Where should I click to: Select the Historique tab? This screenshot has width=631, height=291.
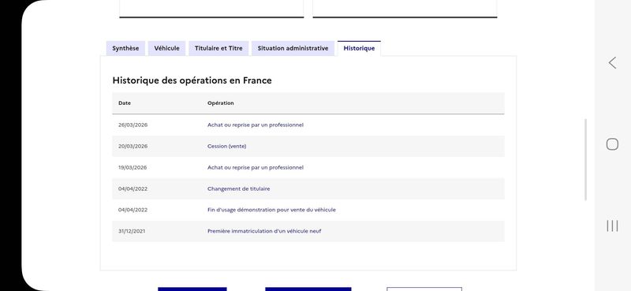359,48
